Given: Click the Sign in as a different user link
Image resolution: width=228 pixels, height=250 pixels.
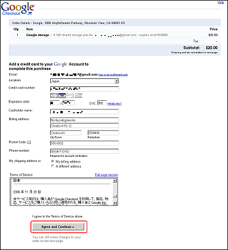Looking at the screenshot, I should point(113,74).
